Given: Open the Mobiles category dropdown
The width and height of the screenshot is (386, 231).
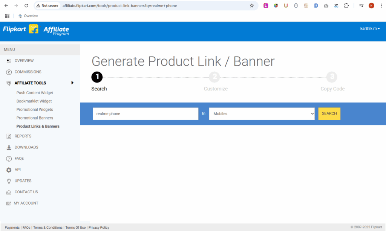Looking at the screenshot, I should point(262,114).
